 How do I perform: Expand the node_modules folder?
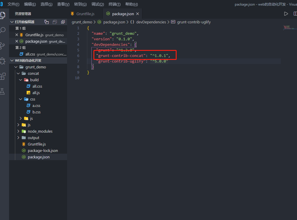[18, 131]
